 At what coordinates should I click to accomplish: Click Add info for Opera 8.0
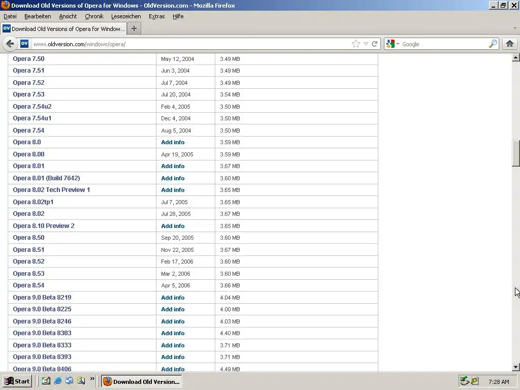(x=173, y=142)
